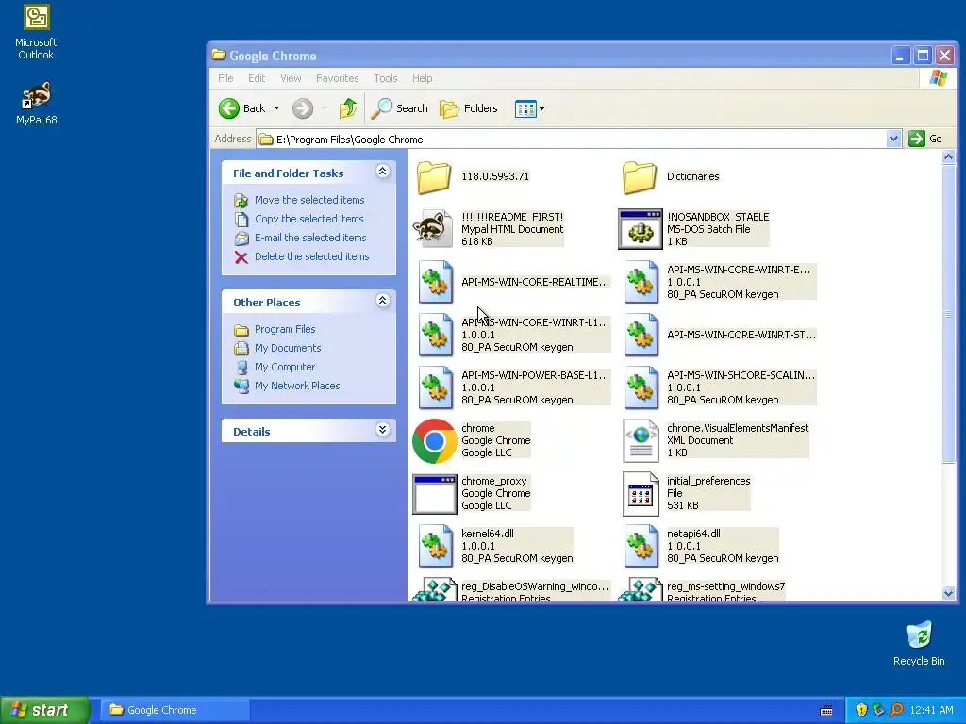Viewport: 966px width, 724px height.
Task: Click Delete the selected items
Action: pos(311,256)
